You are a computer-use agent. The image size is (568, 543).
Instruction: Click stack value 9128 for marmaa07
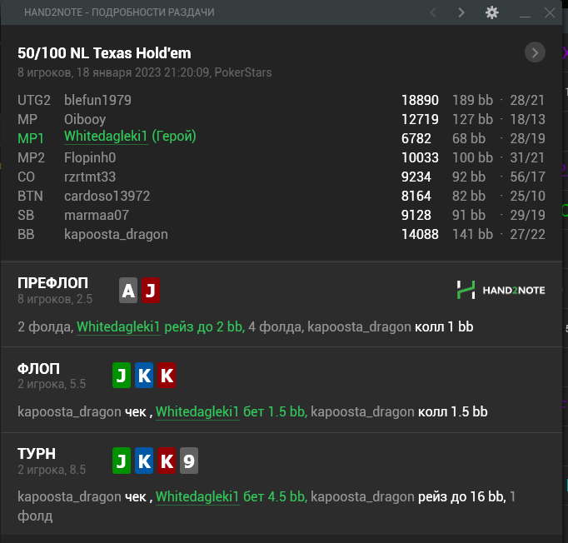416,216
